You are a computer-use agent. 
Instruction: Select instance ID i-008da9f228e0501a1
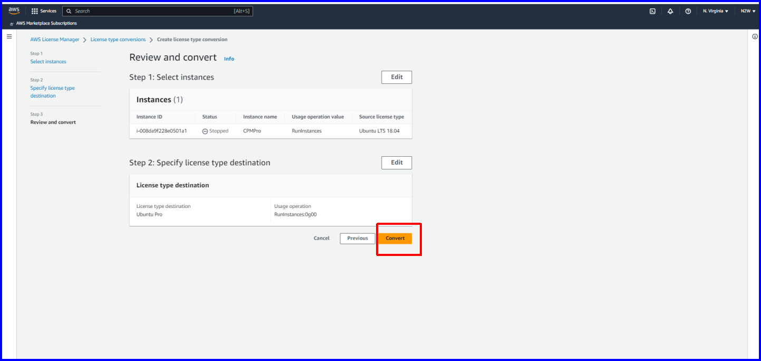[x=161, y=131]
